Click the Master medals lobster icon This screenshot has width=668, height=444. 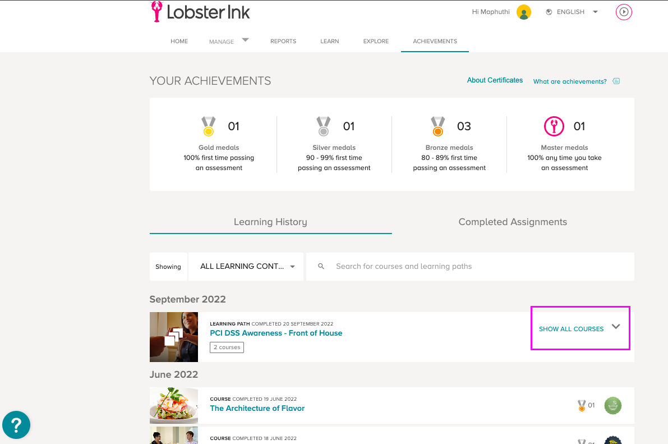554,126
